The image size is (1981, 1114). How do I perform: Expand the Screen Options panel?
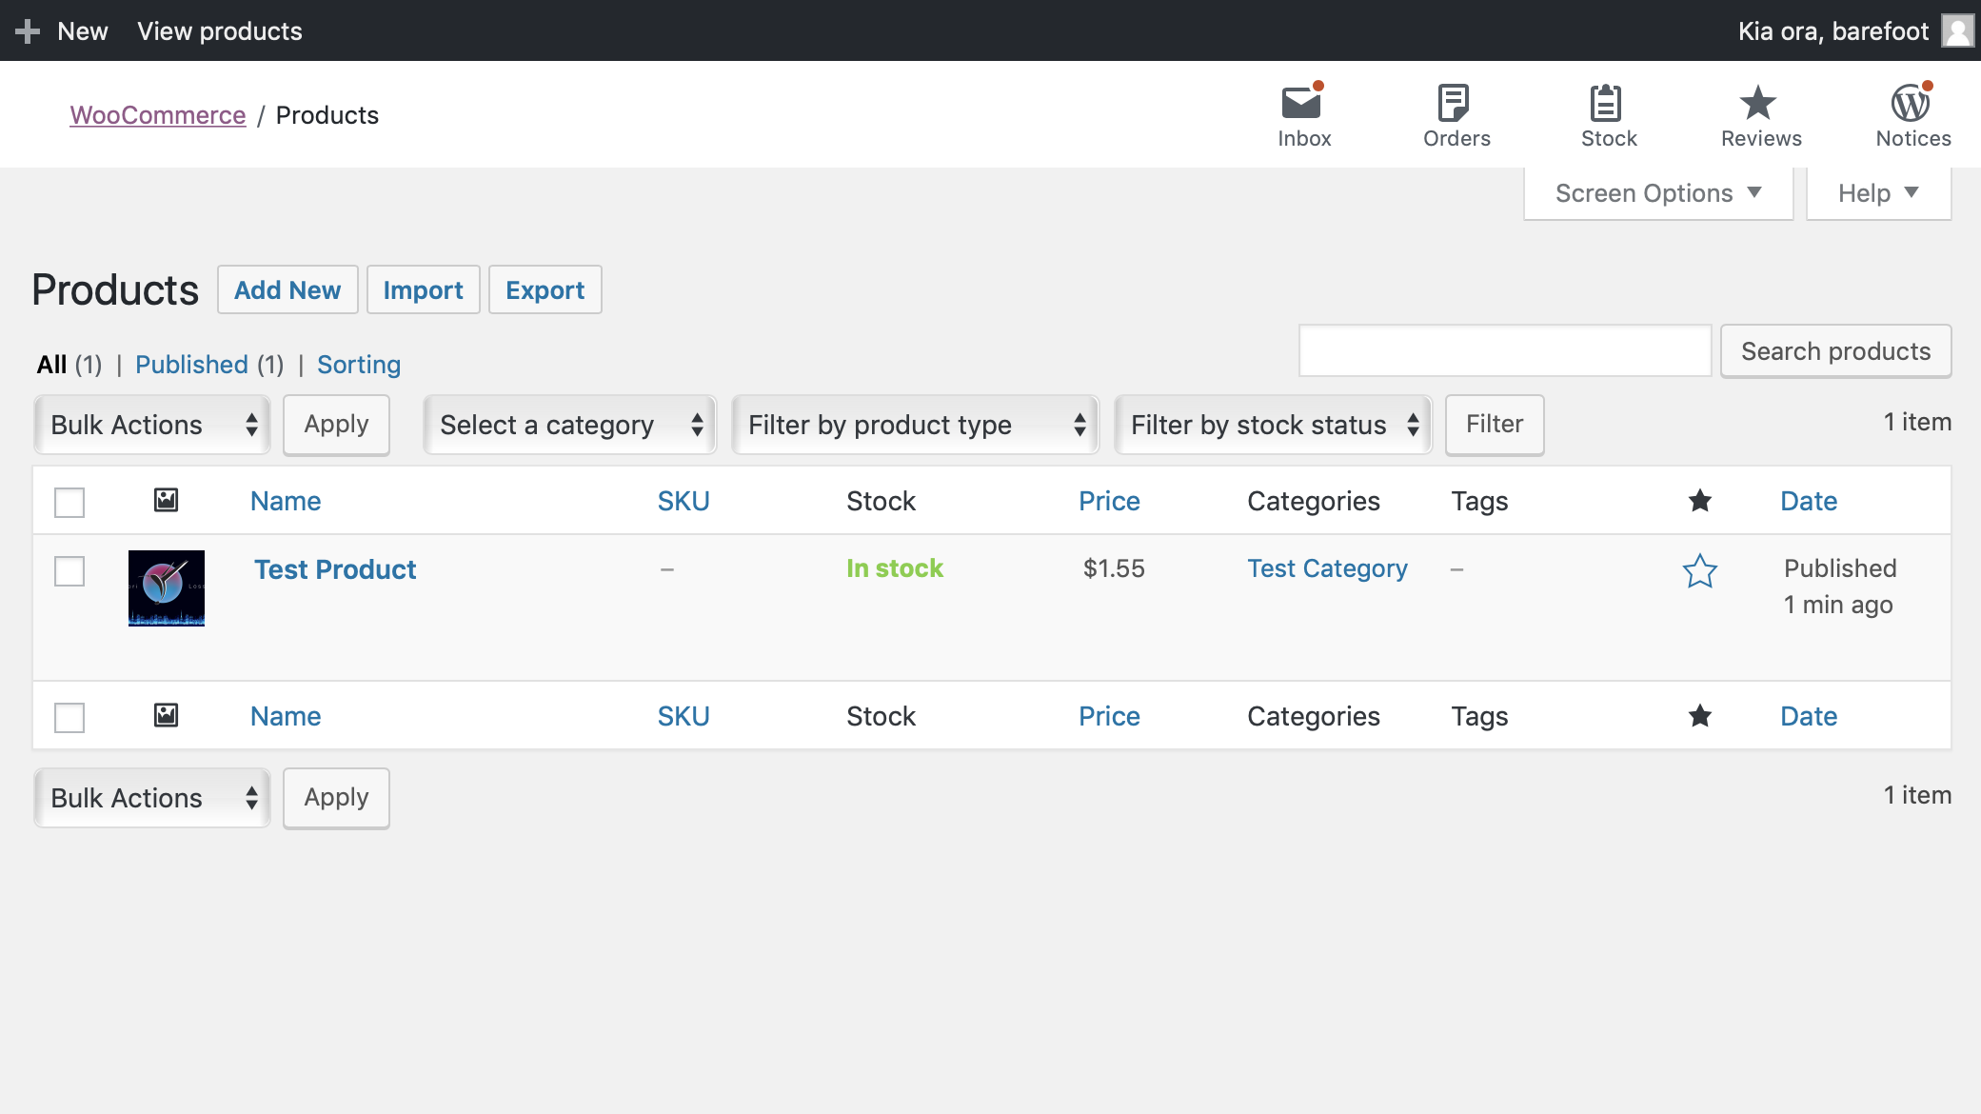coord(1656,192)
